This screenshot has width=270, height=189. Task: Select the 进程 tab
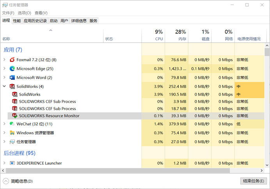point(6,21)
